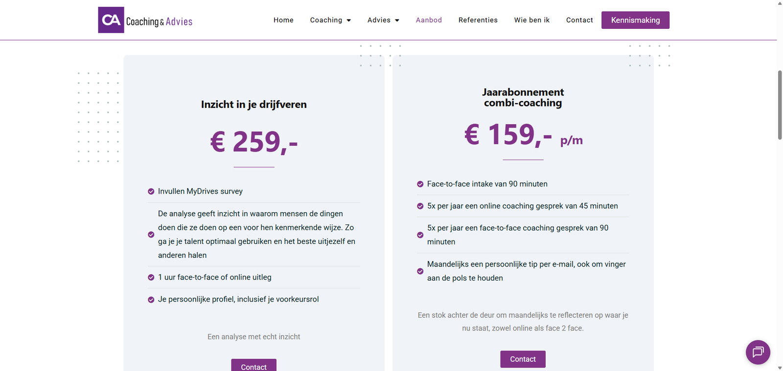Click Contact button under Jaarabonnement combi-coaching
The height and width of the screenshot is (371, 783).
[x=523, y=359]
